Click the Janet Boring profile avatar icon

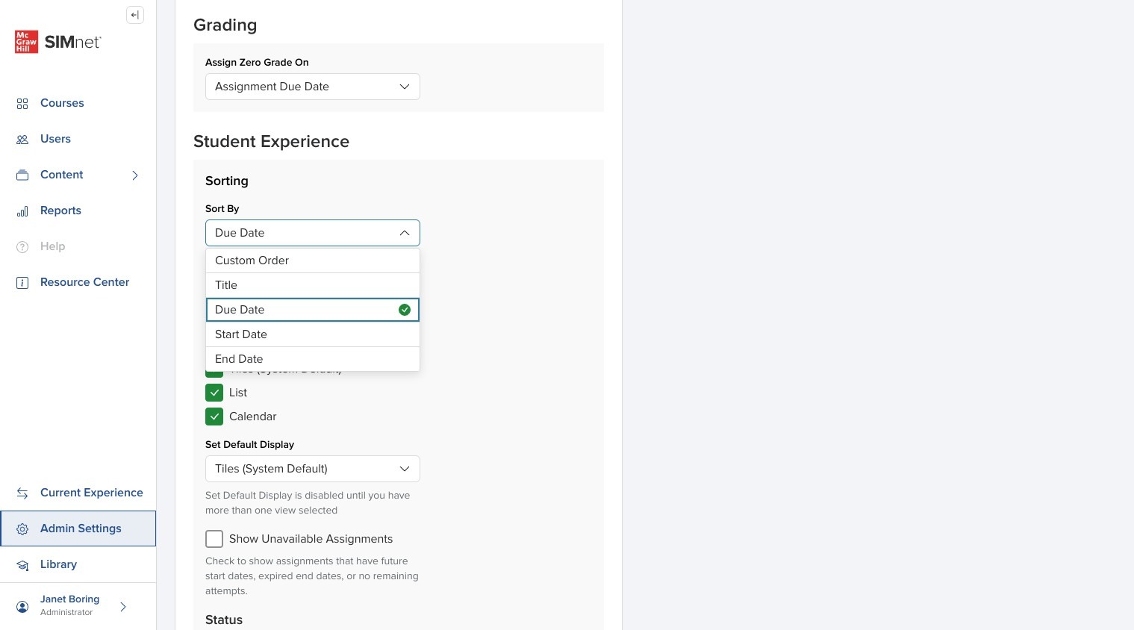[22, 607]
